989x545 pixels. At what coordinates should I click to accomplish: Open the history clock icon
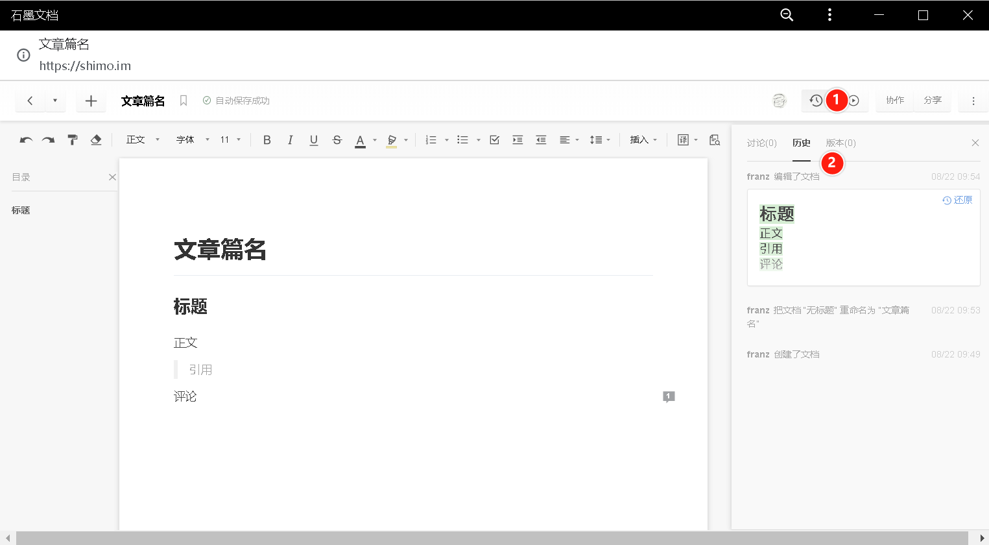click(816, 101)
